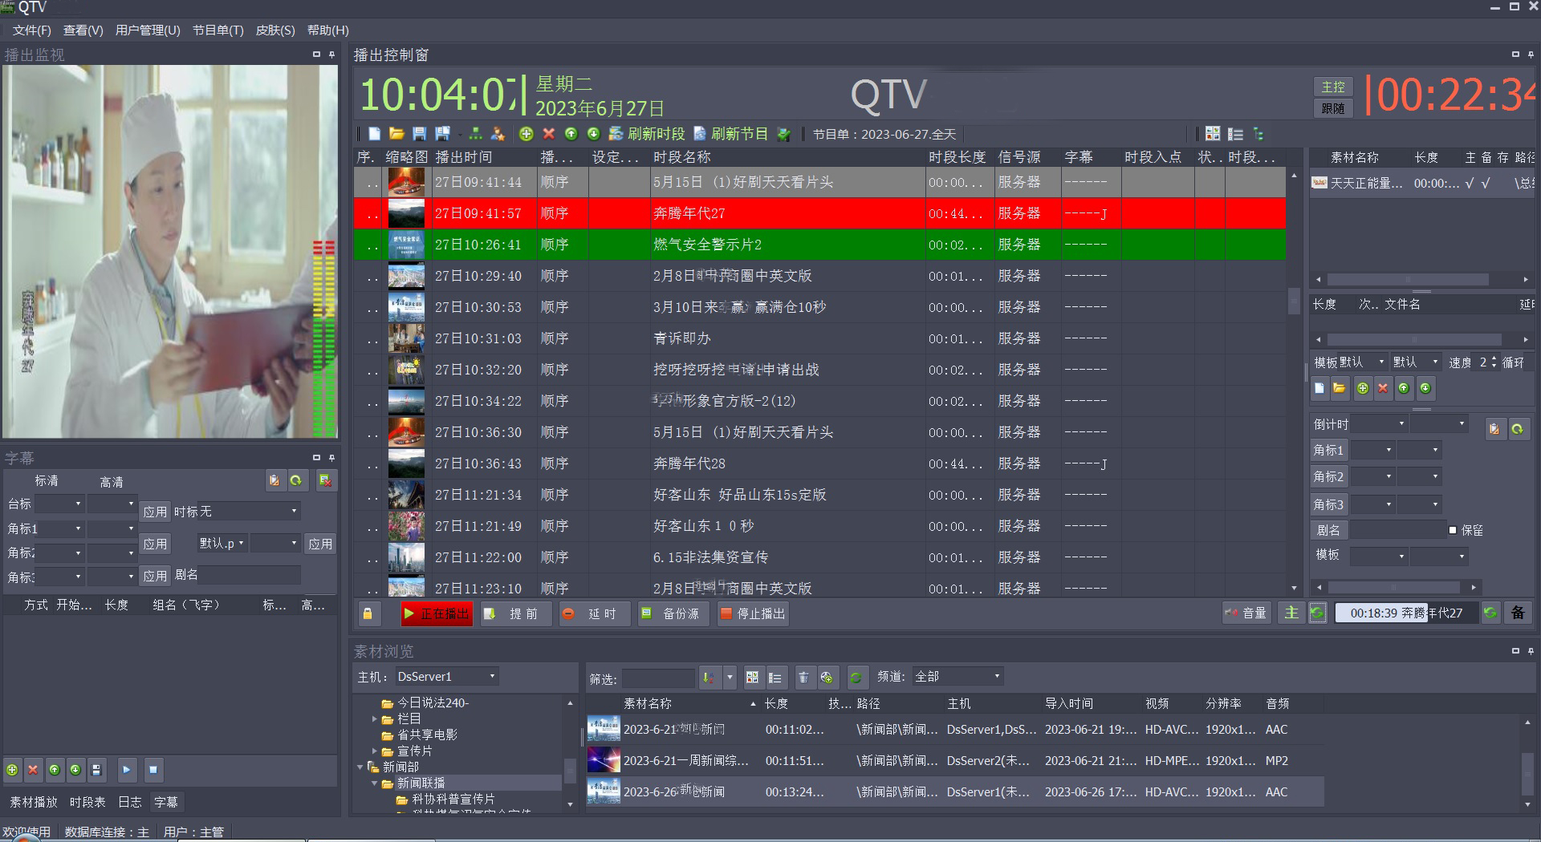Enable the 保留 checkbox
Image resolution: width=1541 pixels, height=842 pixels.
(1453, 530)
